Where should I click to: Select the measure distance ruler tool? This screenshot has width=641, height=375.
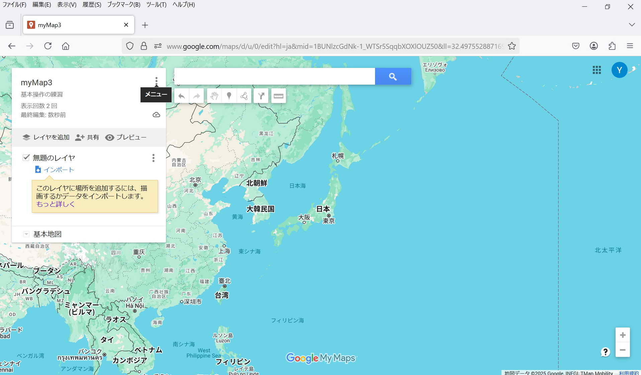click(x=278, y=96)
